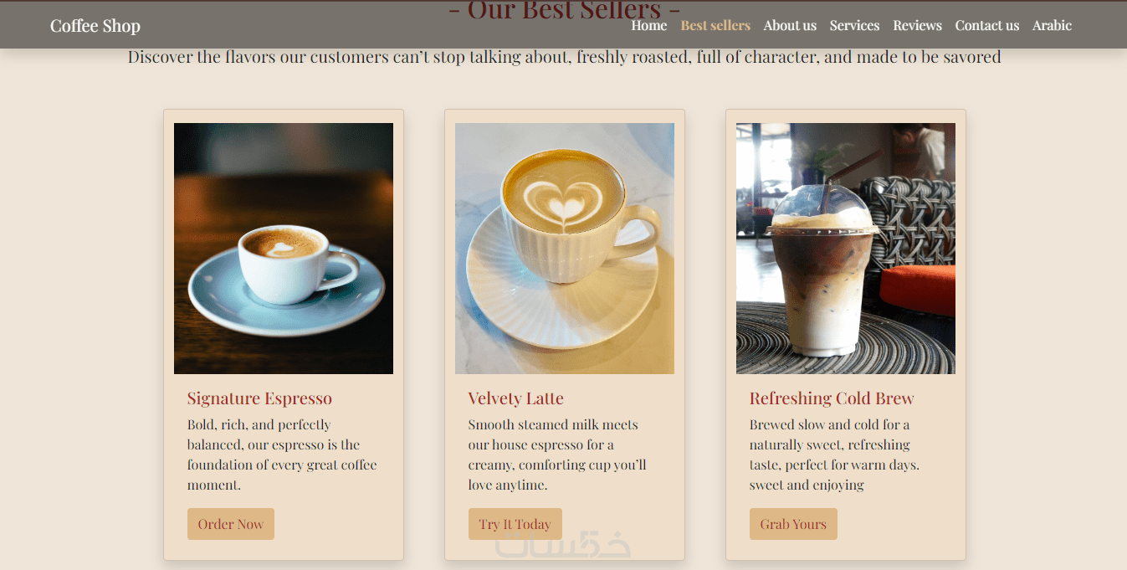Click the Signature Espresso card title

[x=259, y=398]
